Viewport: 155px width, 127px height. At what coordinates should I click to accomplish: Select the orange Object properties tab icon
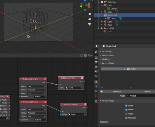click(x=96, y=82)
